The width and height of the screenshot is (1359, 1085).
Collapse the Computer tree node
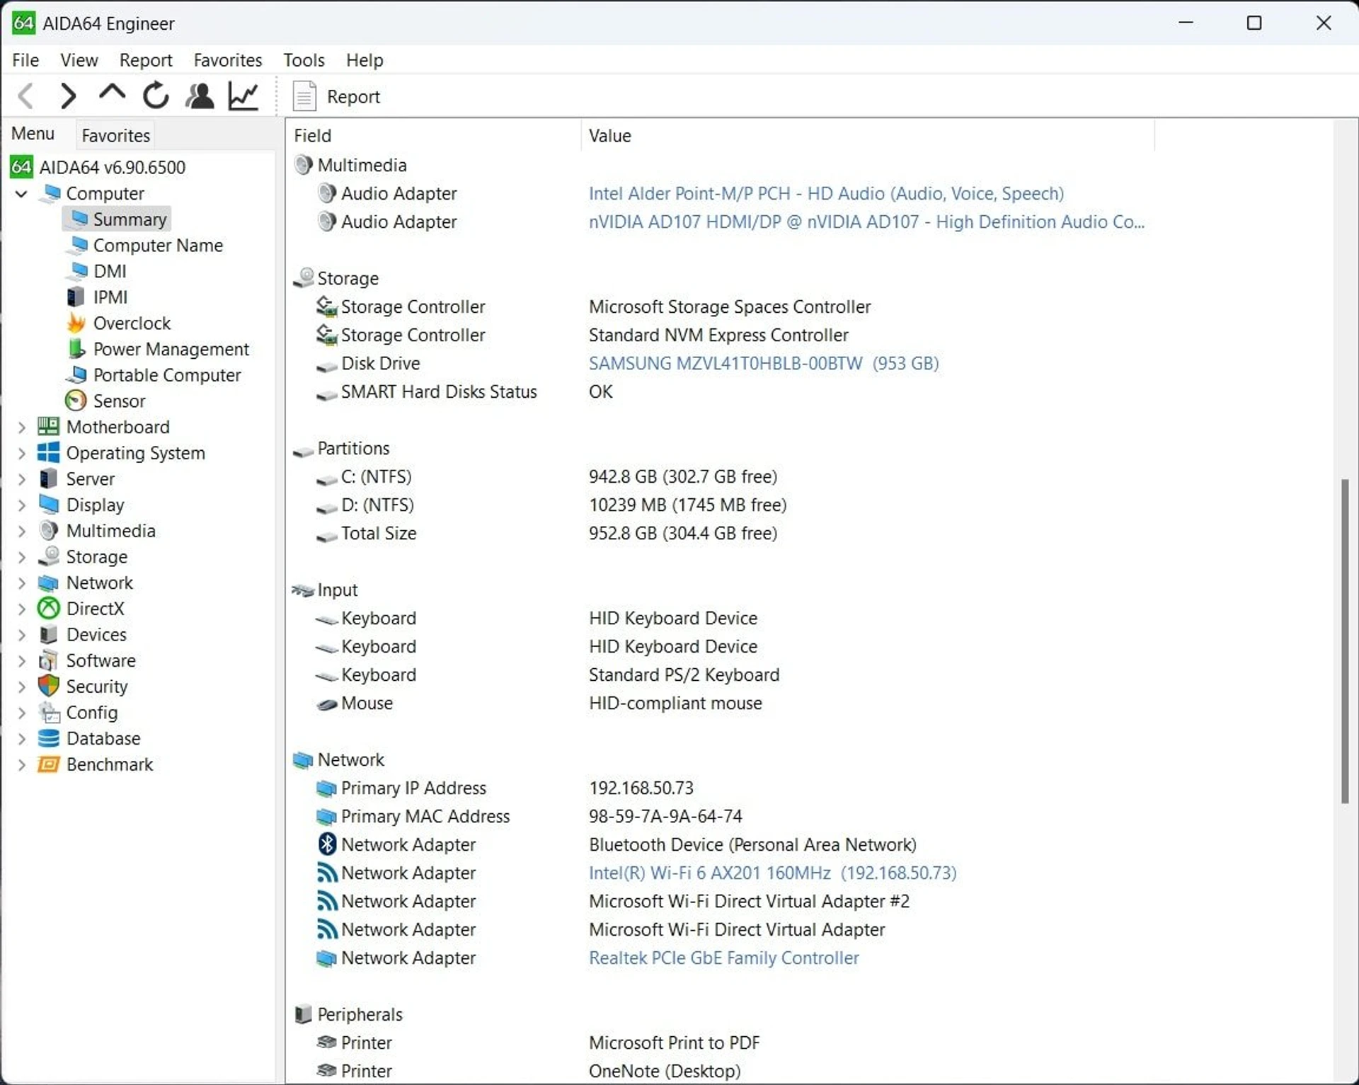(21, 194)
